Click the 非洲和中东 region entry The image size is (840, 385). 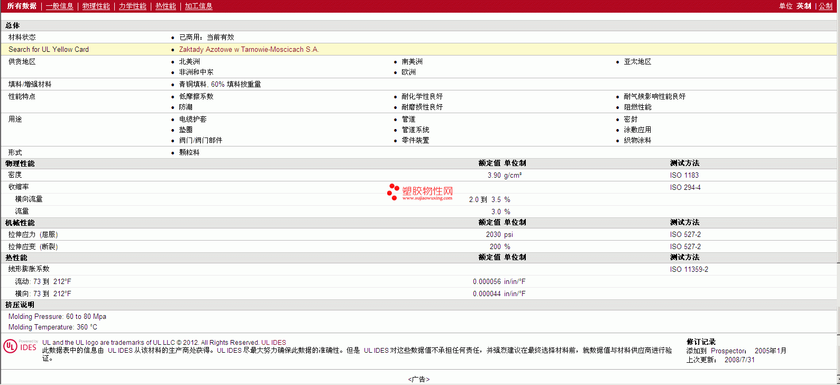pyautogui.click(x=196, y=72)
